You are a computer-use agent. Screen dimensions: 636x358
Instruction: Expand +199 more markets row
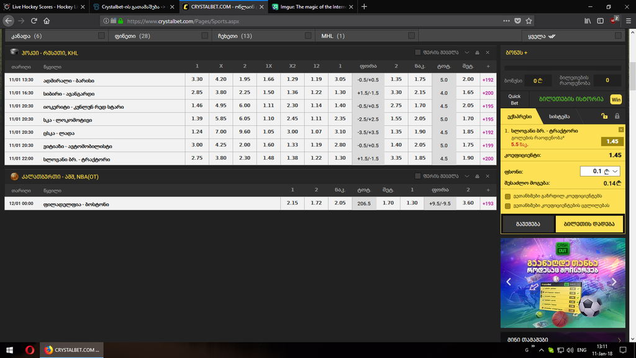point(488,145)
